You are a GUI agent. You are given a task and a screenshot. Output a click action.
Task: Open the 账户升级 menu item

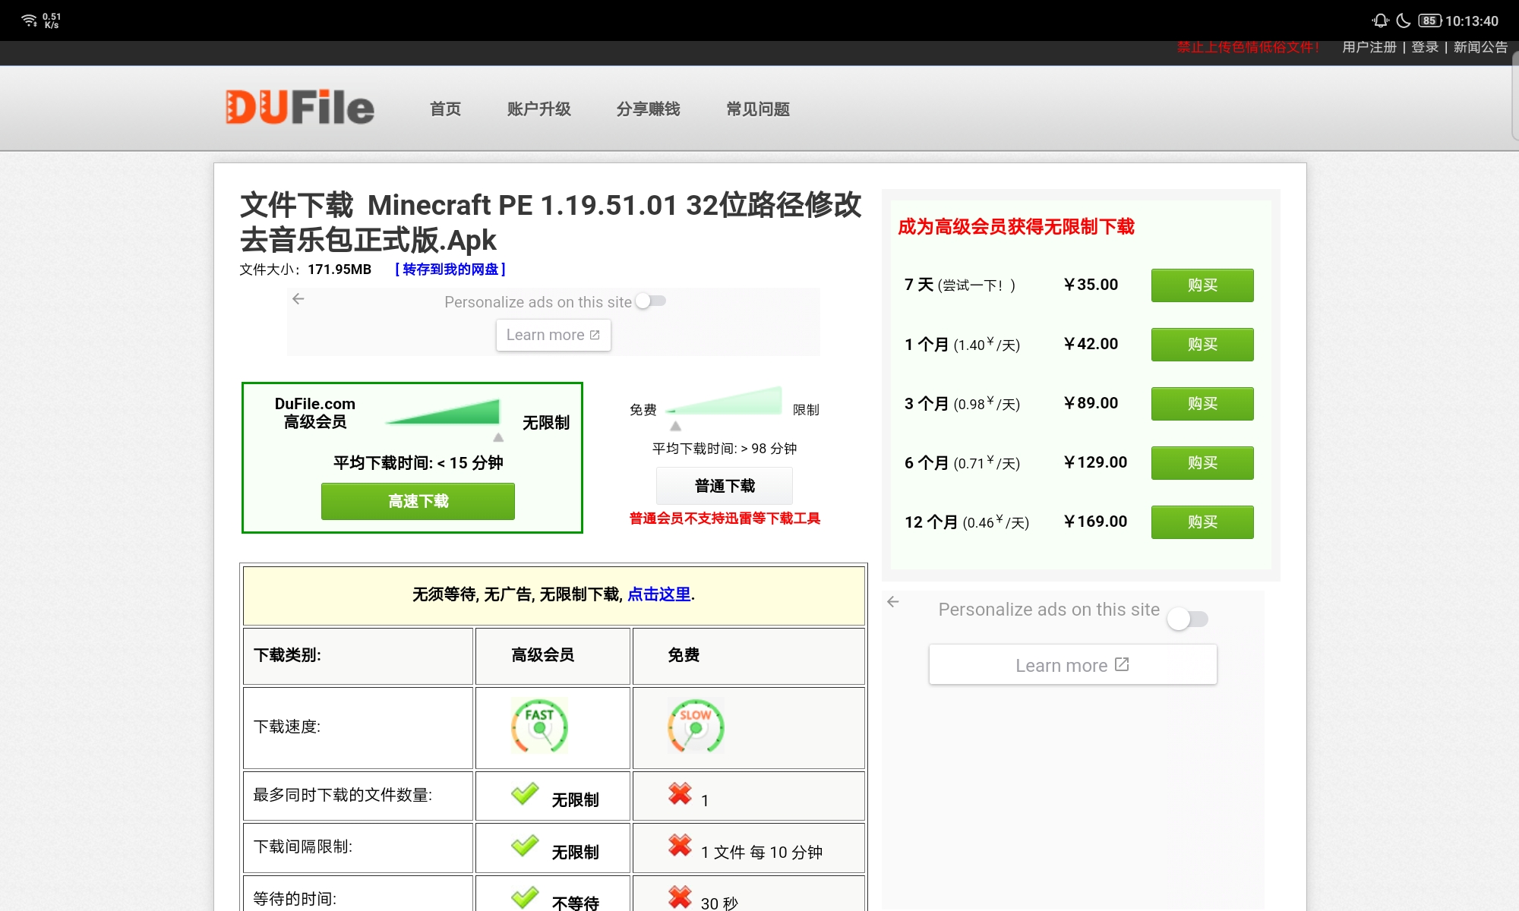tap(539, 109)
